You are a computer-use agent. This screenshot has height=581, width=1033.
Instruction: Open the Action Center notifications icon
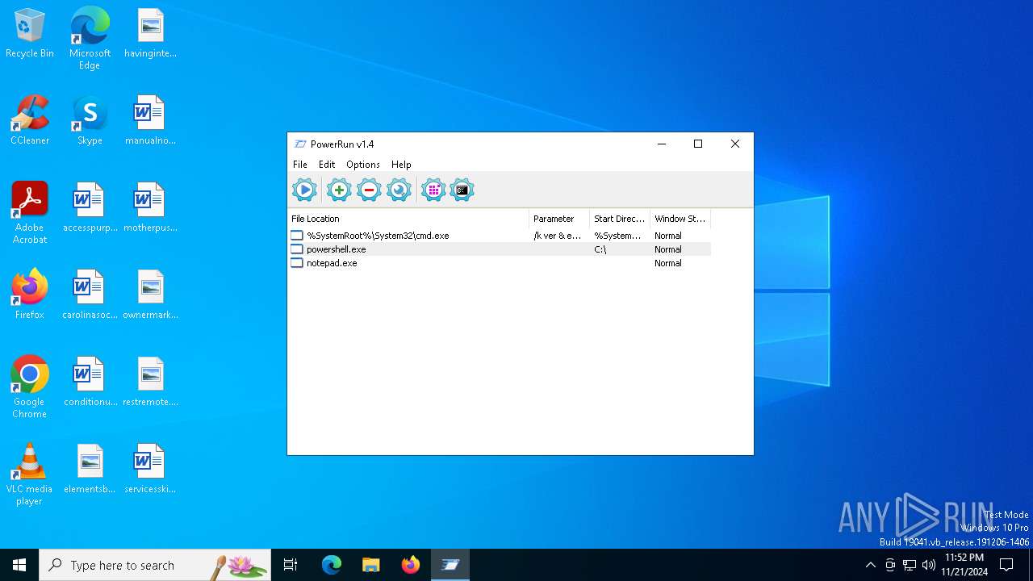pyautogui.click(x=1006, y=565)
